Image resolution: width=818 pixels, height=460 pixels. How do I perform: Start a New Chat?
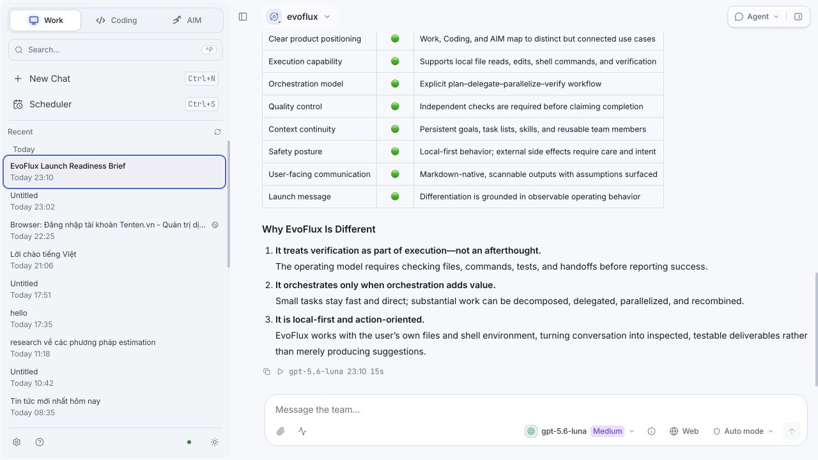coord(116,79)
